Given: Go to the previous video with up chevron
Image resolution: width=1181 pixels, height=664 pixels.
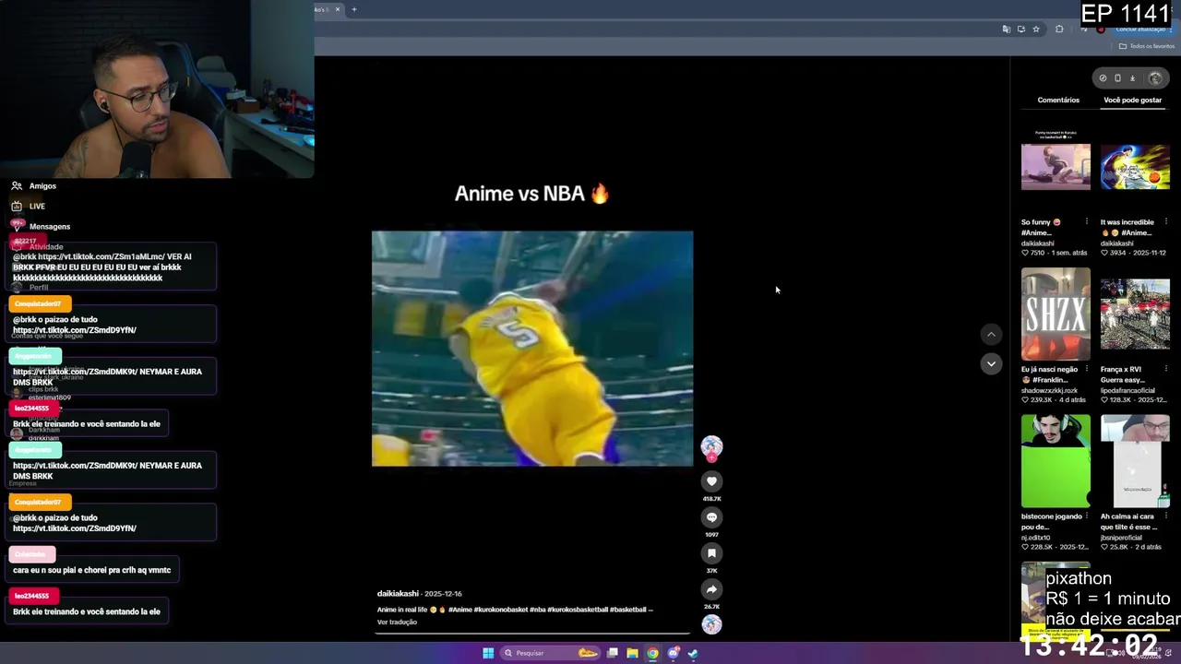Looking at the screenshot, I should click(991, 334).
